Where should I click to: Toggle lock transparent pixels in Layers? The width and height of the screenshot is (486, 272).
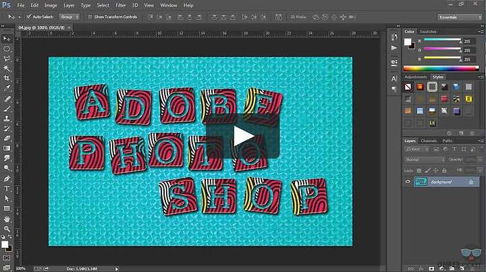tap(418, 170)
